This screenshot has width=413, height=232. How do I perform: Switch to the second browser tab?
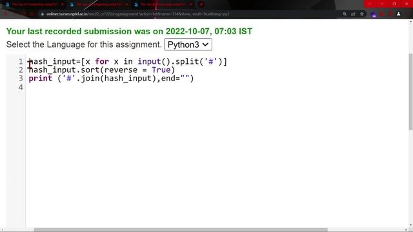click(x=99, y=5)
